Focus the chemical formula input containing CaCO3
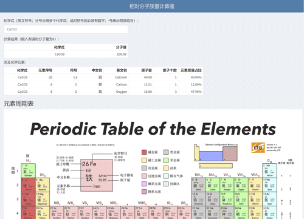 (x=66, y=29)
